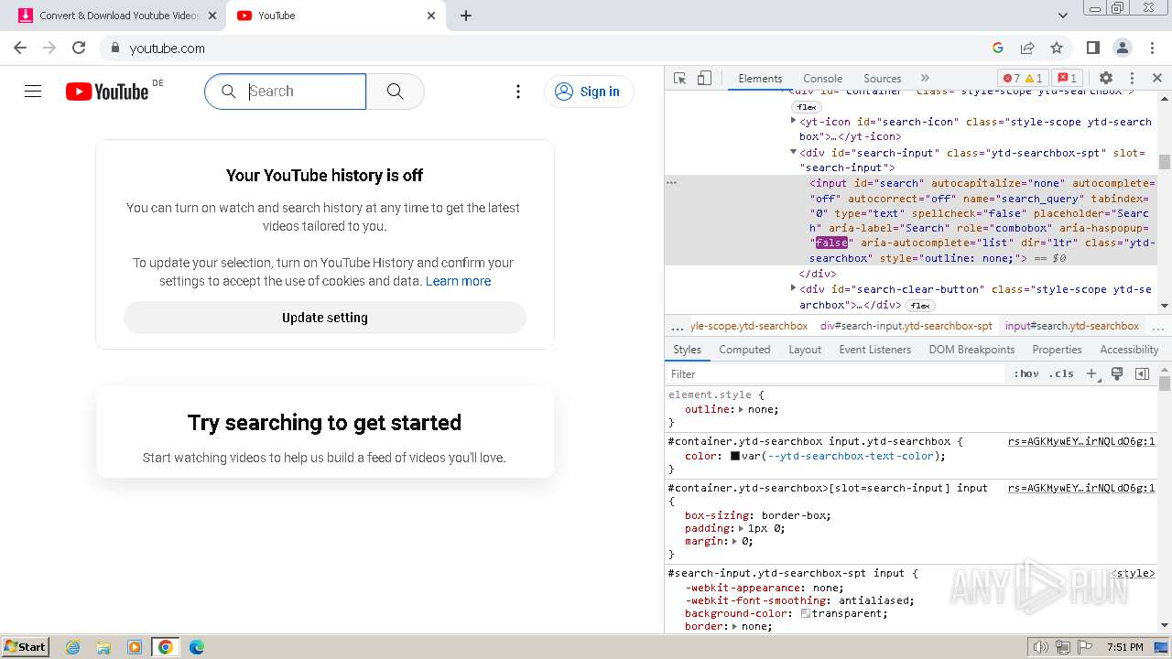Focus the YouTube Search input field
The width and height of the screenshot is (1172, 659).
pyautogui.click(x=305, y=92)
